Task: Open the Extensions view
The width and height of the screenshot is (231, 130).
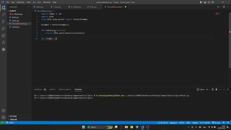Action: tap(4, 35)
